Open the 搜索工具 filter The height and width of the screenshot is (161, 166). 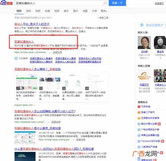[x=103, y=18]
